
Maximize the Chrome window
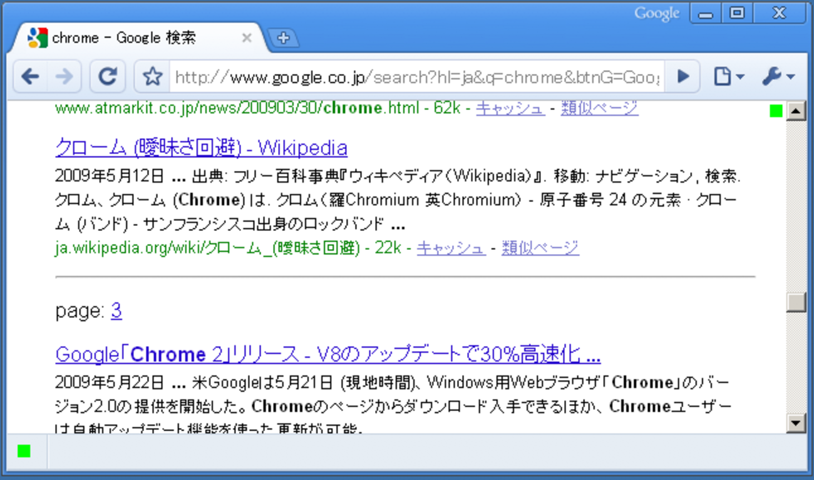738,13
